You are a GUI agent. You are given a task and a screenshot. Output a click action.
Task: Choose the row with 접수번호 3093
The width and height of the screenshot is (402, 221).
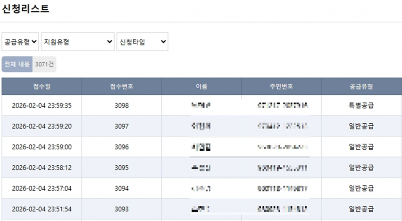[x=121, y=209]
